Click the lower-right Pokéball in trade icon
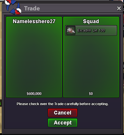Screen dimensions: 124x135 click(x=18, y=11)
